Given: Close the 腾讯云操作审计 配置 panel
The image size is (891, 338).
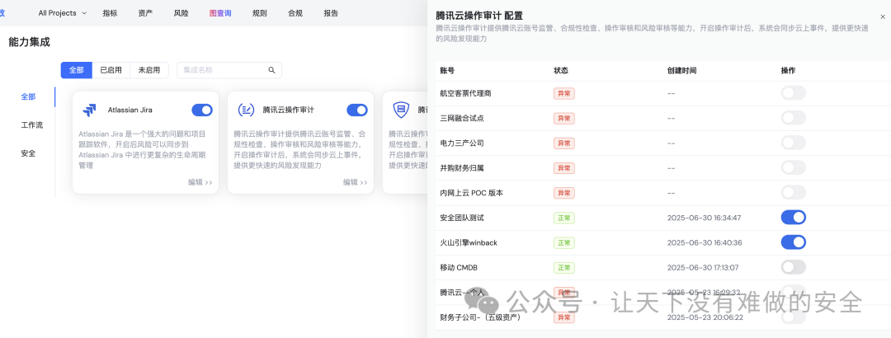Looking at the screenshot, I should (x=883, y=17).
